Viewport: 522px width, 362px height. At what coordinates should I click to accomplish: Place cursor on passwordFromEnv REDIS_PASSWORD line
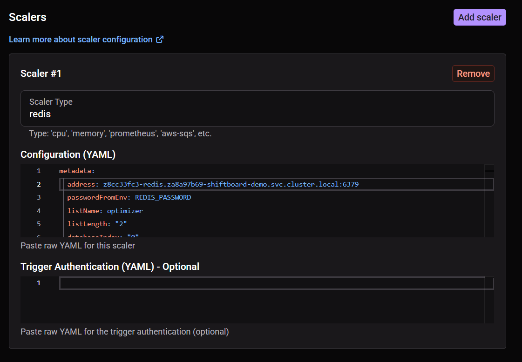[129, 198]
